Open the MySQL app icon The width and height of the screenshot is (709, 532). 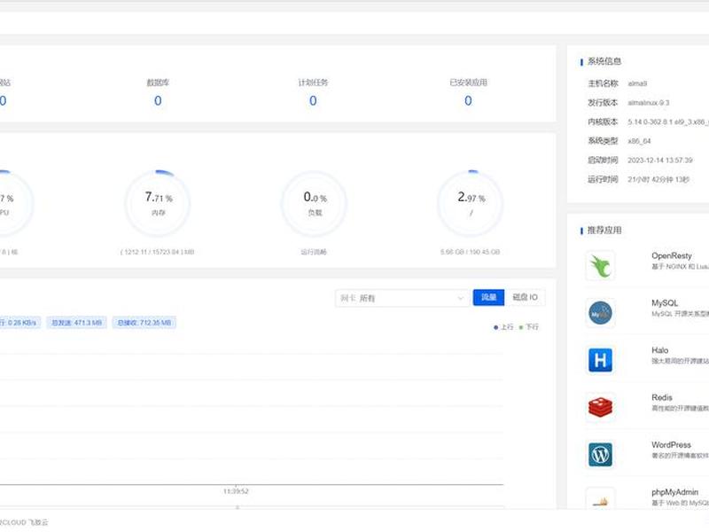(x=600, y=313)
